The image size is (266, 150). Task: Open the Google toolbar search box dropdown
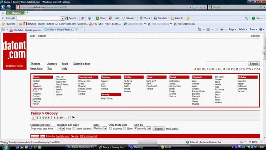click(62, 18)
